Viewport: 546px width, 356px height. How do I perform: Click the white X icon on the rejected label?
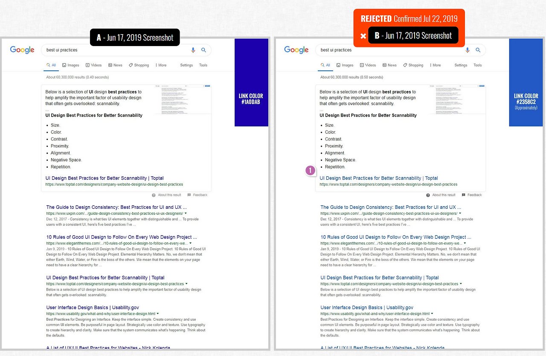click(x=363, y=36)
